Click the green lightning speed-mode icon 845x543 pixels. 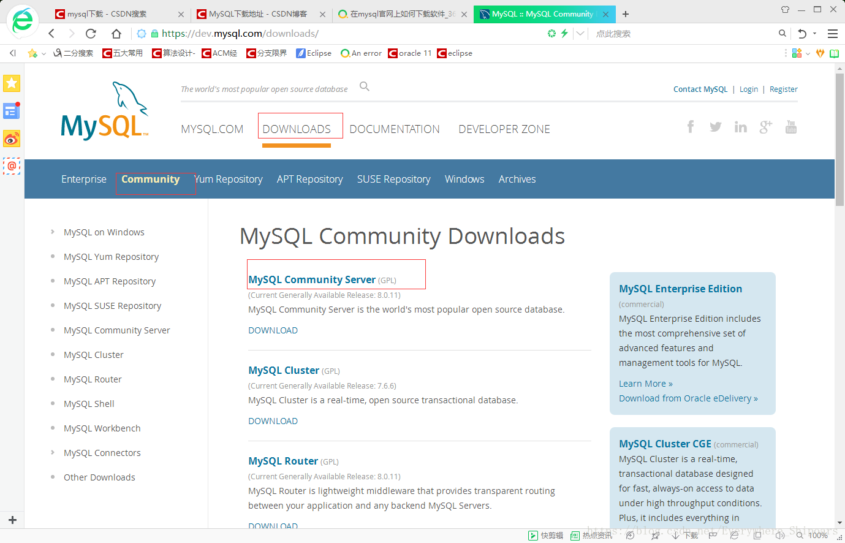(564, 34)
